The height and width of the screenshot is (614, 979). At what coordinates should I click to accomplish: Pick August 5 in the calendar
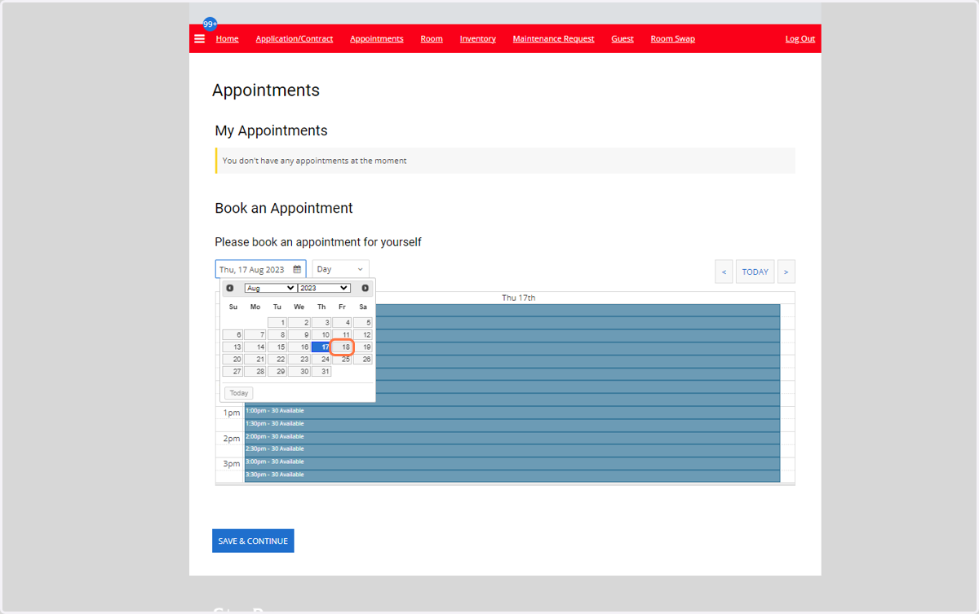click(362, 323)
